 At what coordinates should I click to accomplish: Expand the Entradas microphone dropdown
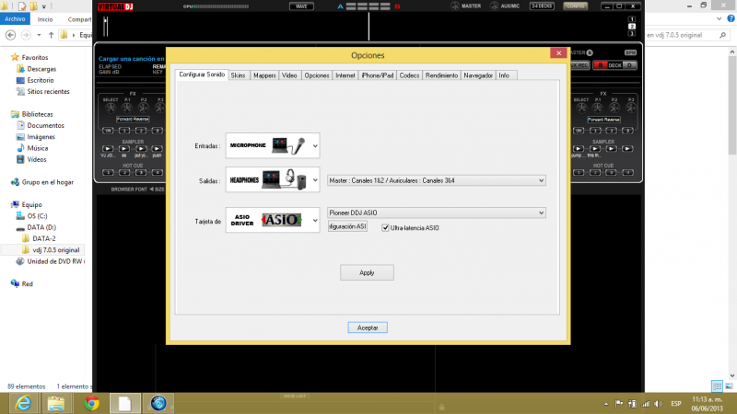[x=273, y=145]
